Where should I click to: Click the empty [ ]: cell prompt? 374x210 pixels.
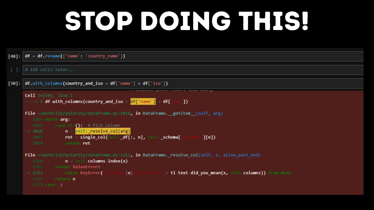point(15,70)
